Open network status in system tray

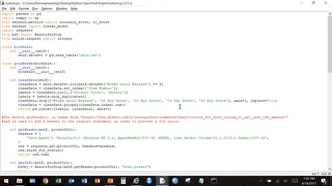pos(277,181)
